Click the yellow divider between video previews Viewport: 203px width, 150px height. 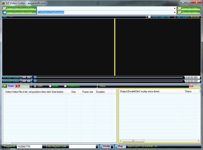pos(115,47)
